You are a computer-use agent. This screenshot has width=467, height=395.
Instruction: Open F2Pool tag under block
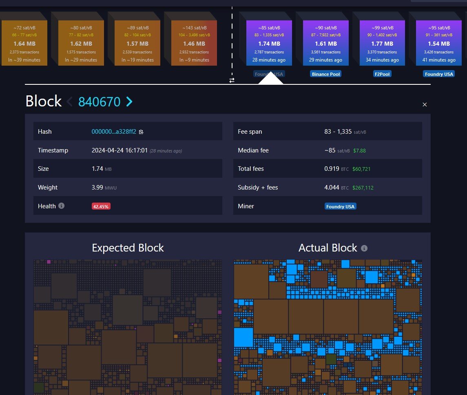382,74
